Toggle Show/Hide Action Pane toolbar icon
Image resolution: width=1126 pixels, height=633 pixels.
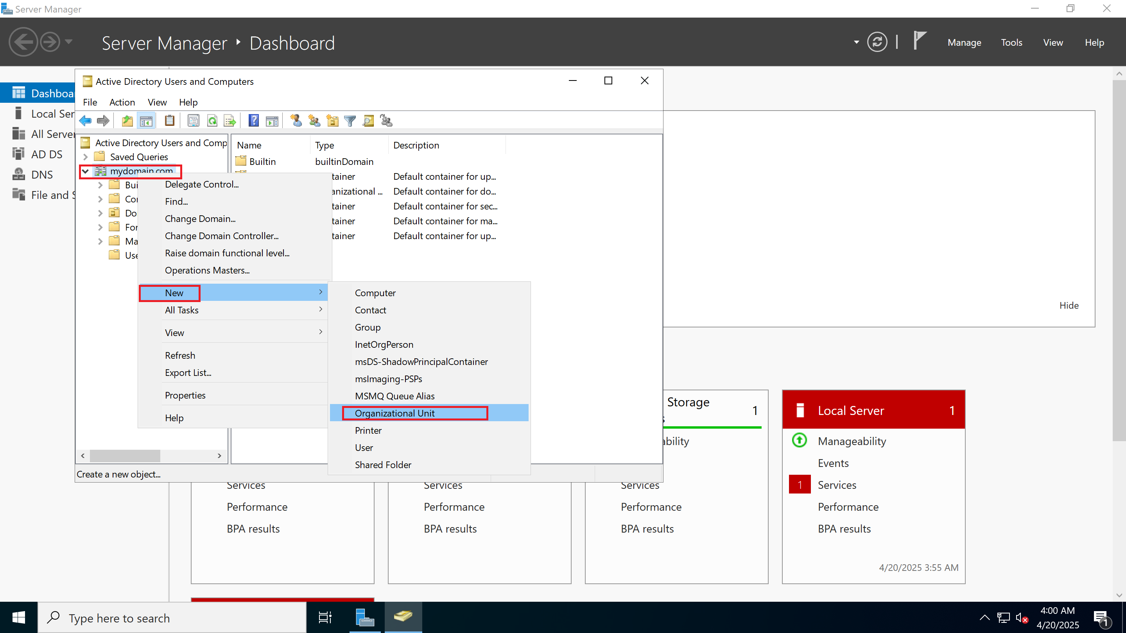coord(272,121)
